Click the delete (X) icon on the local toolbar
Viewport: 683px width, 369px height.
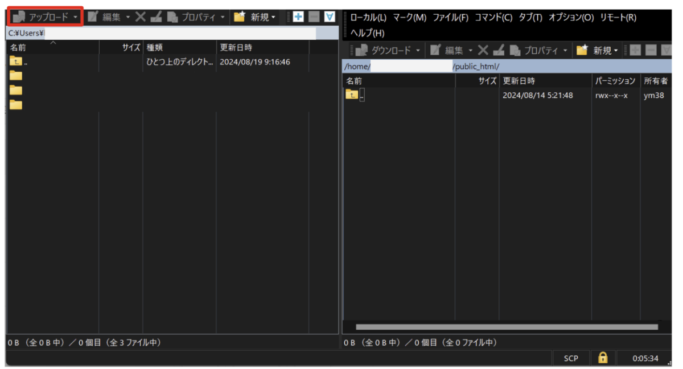140,17
